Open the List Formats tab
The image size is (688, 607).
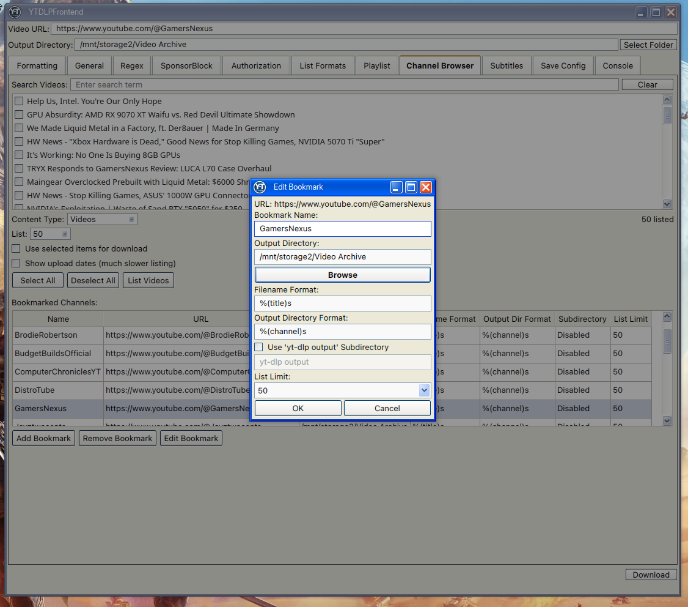click(323, 66)
